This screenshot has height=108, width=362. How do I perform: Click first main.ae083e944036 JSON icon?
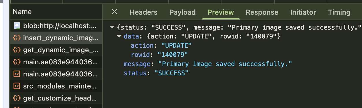pos(17,62)
